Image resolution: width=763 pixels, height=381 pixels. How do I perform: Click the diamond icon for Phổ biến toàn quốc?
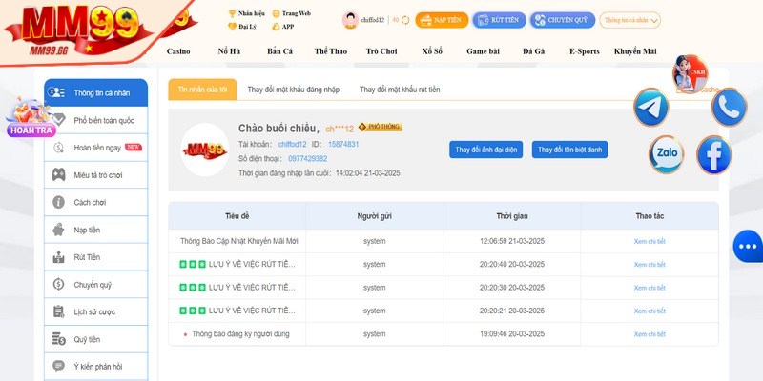58,120
